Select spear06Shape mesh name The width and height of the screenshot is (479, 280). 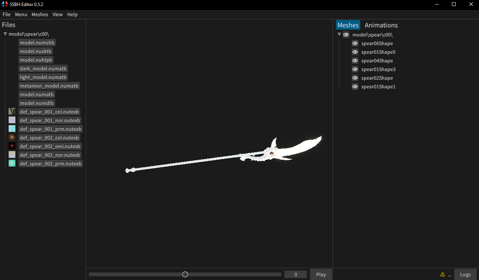(x=377, y=43)
